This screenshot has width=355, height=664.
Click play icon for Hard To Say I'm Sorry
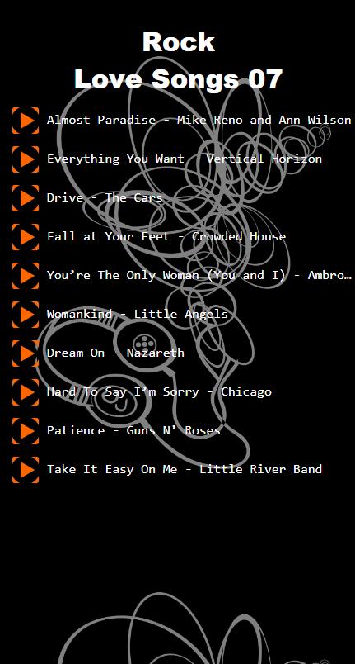tap(26, 392)
